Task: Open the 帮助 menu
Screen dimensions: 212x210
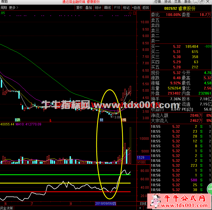Action: (4, 2)
